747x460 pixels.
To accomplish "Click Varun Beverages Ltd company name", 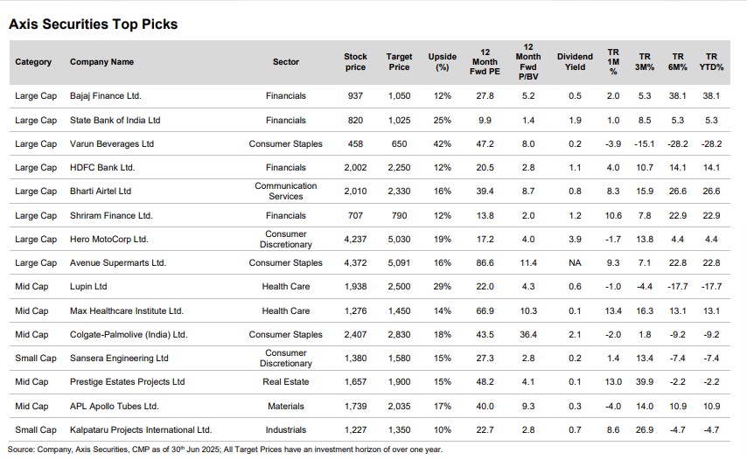I will click(x=111, y=143).
